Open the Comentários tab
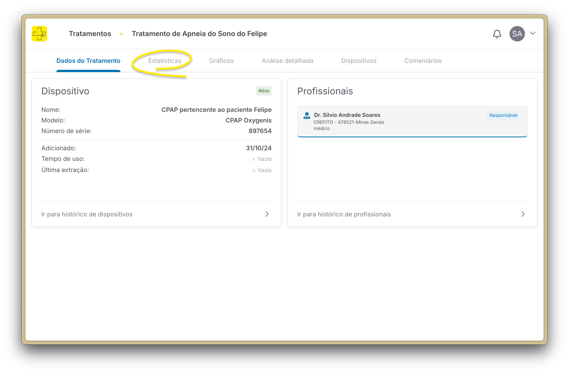 423,61
